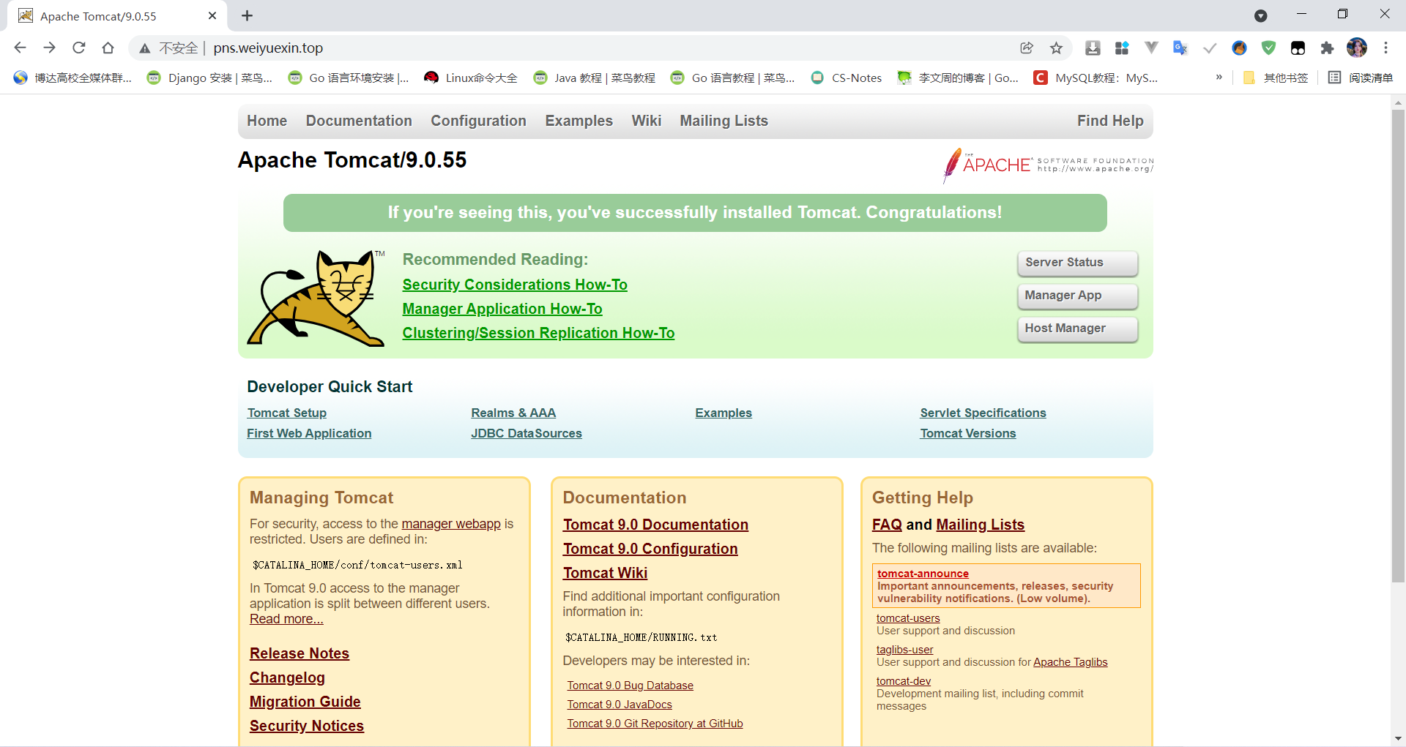Open the Documentation navigation item
The width and height of the screenshot is (1406, 747).
coord(359,121)
